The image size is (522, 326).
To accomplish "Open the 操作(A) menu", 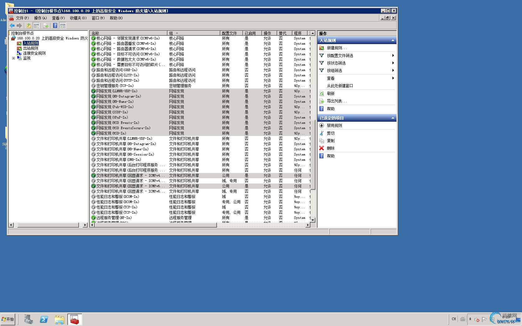I will (x=40, y=18).
